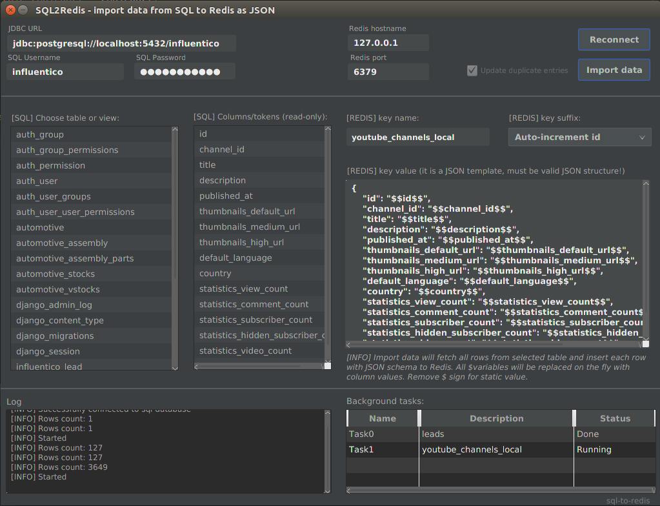Select influentico_lead table
660x506 pixels.
pyautogui.click(x=91, y=365)
